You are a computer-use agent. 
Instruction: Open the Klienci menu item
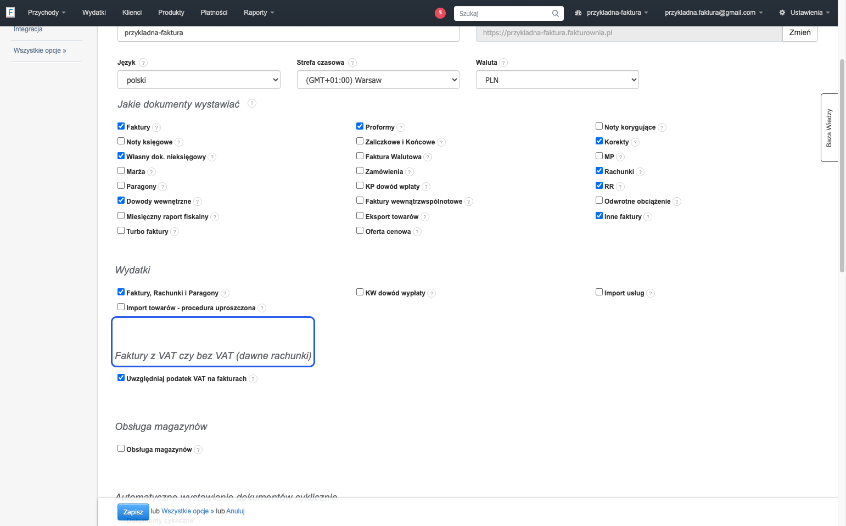coord(132,13)
